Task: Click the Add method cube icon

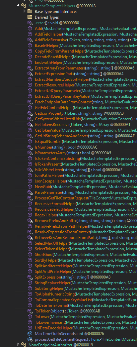Action: [30, 29]
